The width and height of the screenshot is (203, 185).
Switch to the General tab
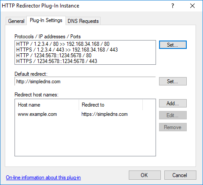tap(16, 21)
